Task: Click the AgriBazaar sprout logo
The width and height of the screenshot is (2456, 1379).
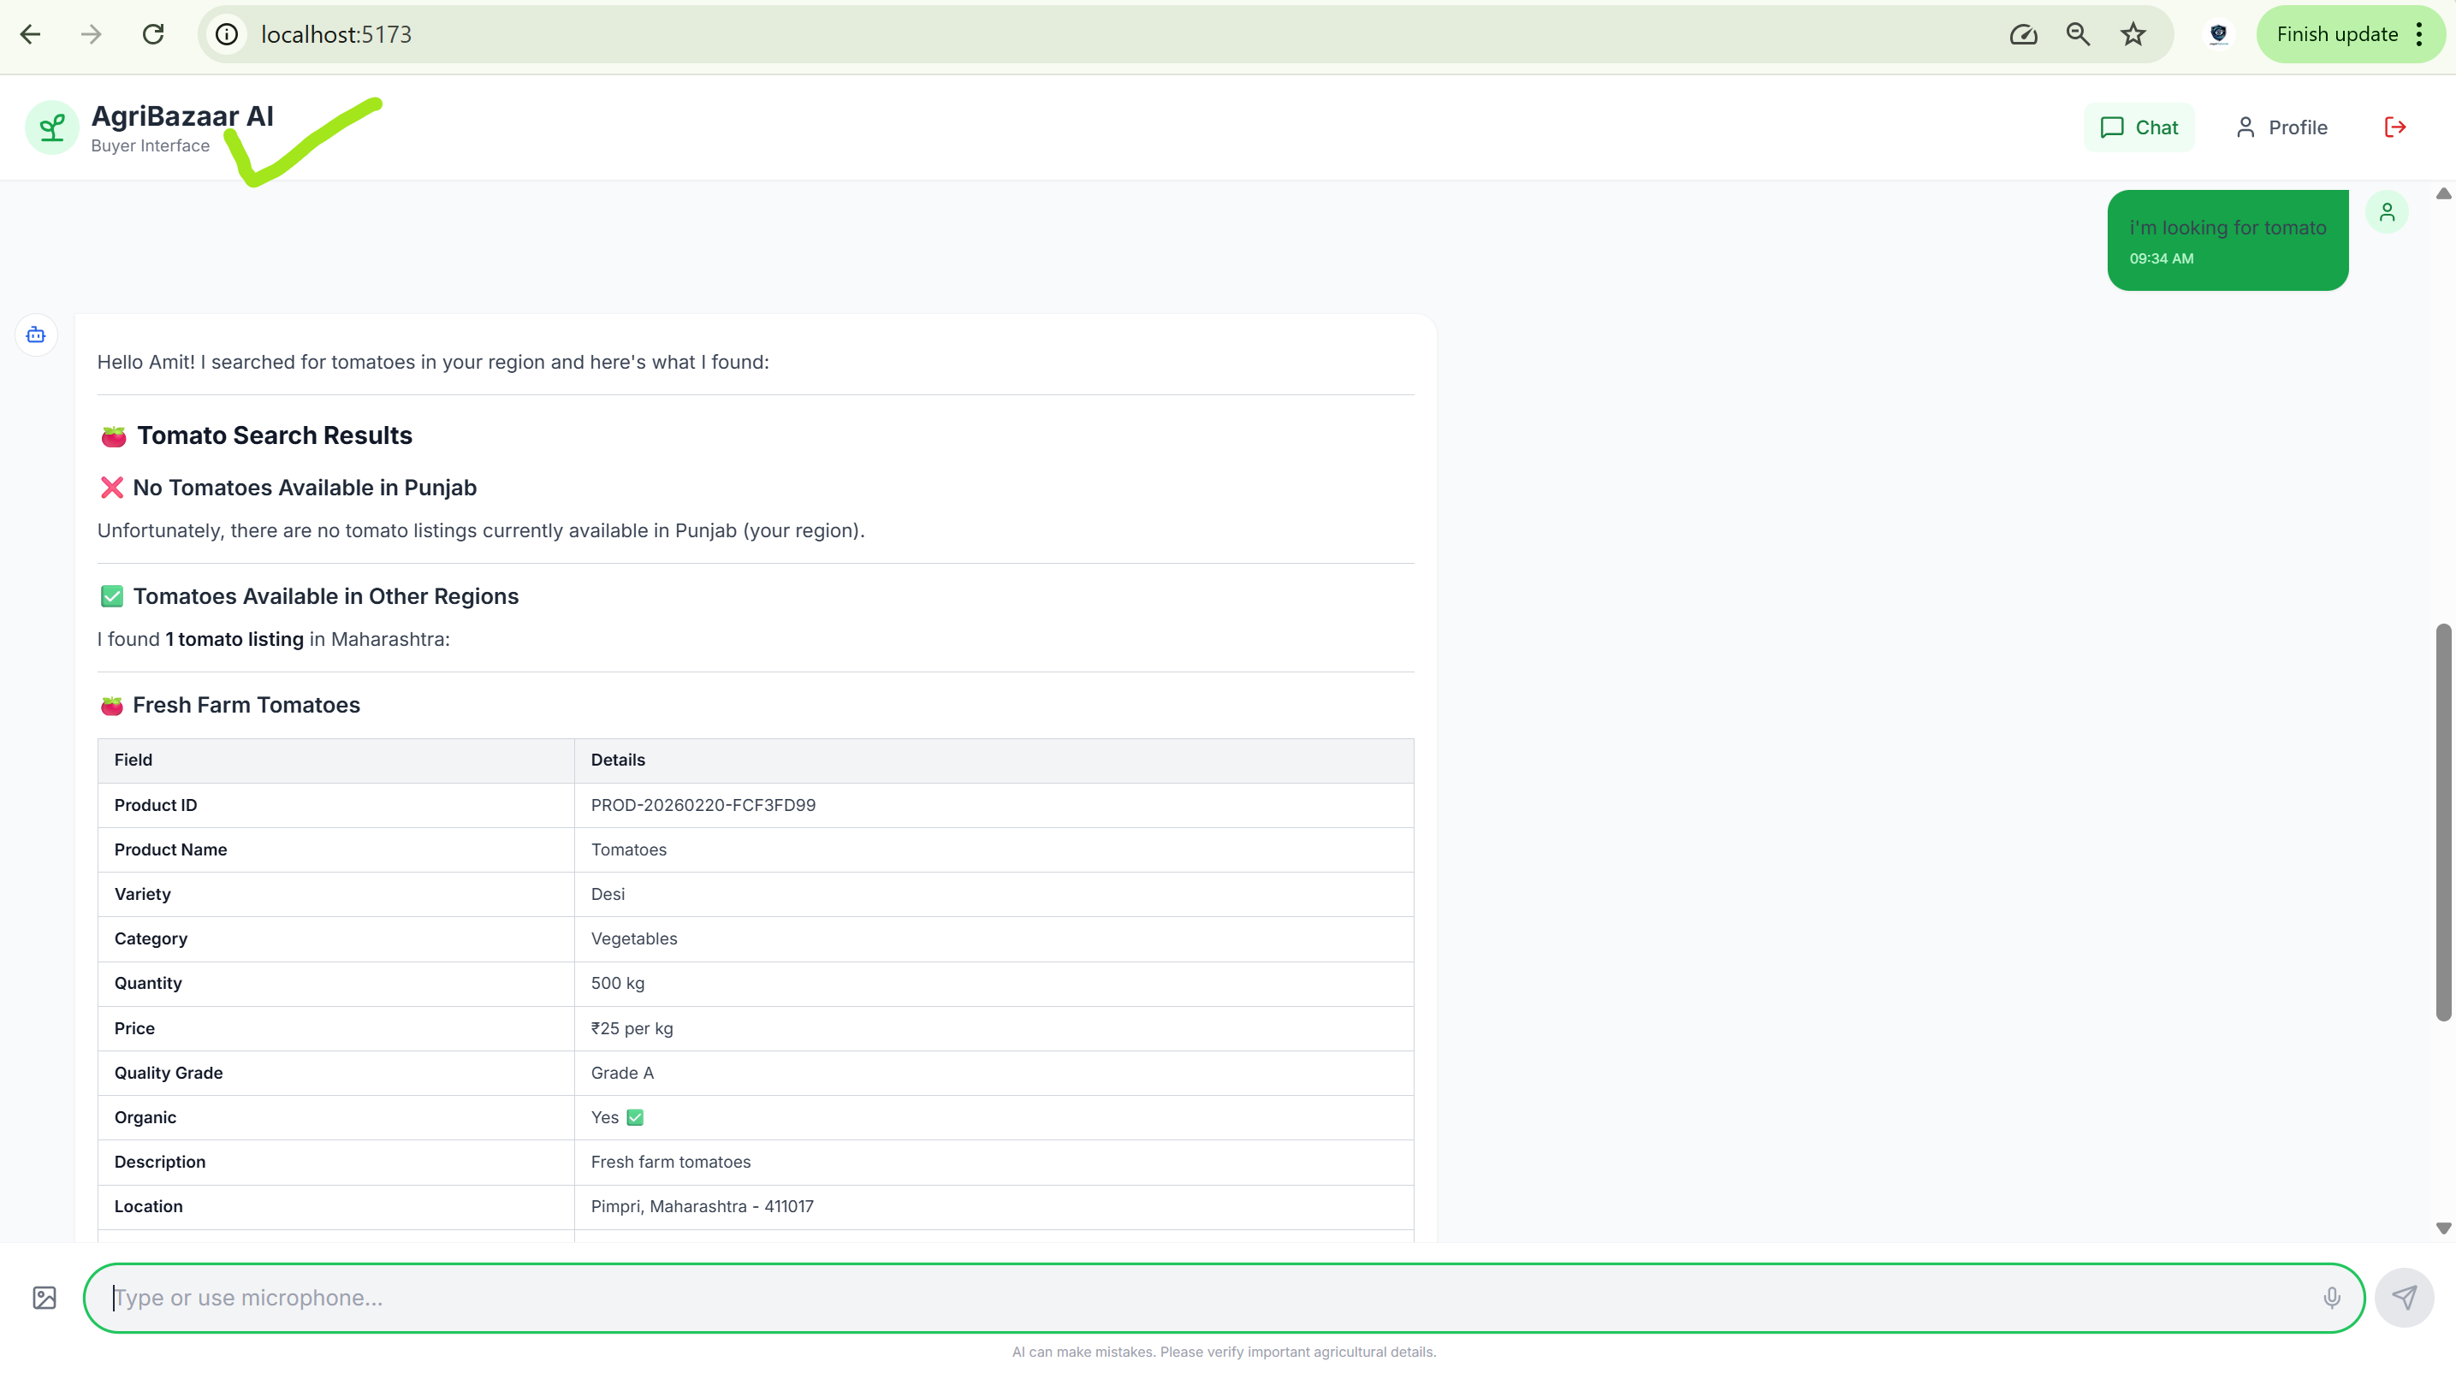Action: pos(52,127)
